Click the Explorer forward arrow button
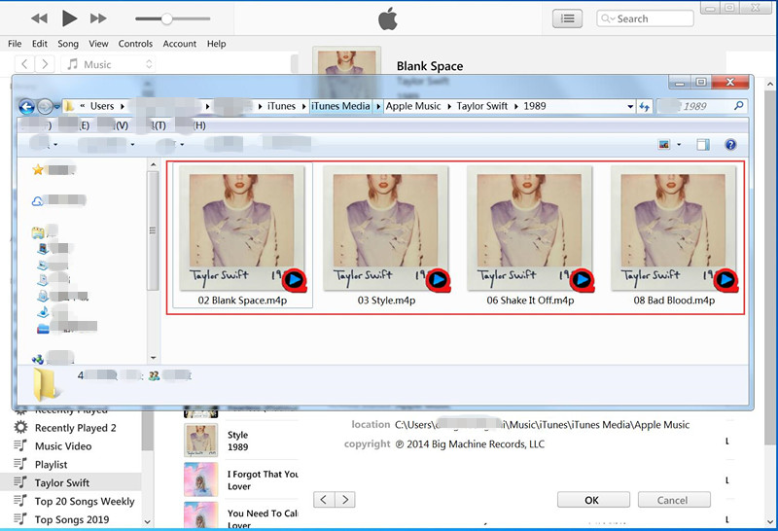Viewport: 778px width, 531px height. click(45, 106)
